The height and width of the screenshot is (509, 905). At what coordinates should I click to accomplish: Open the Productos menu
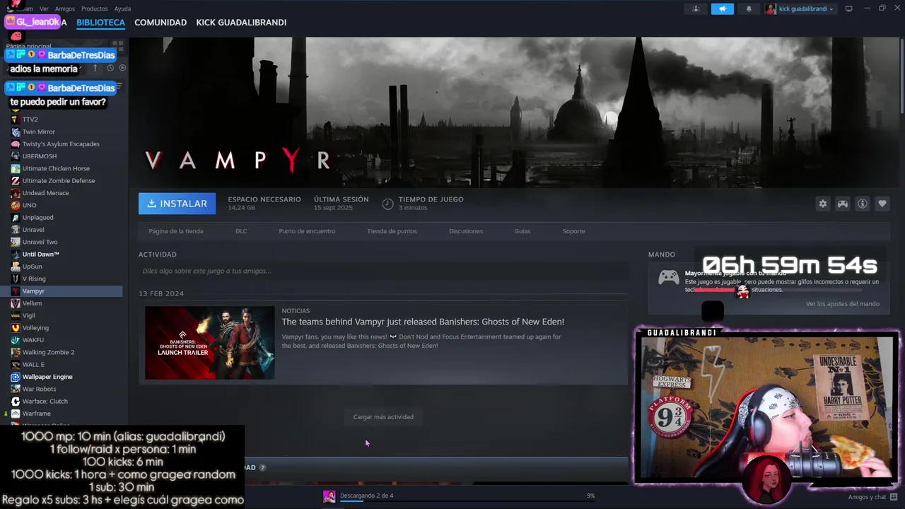click(x=95, y=8)
